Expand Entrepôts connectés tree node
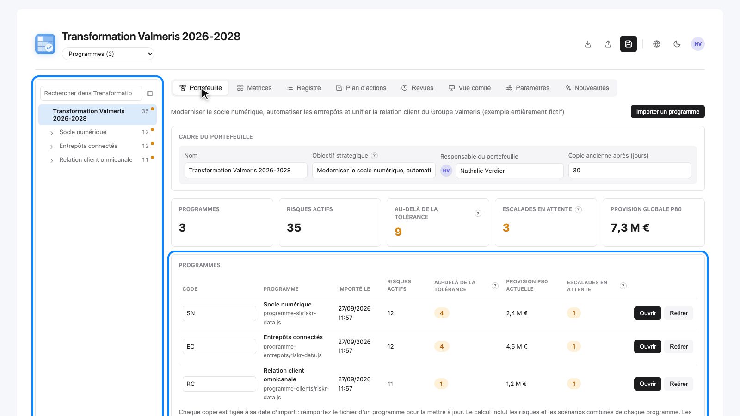Image resolution: width=740 pixels, height=416 pixels. pyautogui.click(x=52, y=147)
